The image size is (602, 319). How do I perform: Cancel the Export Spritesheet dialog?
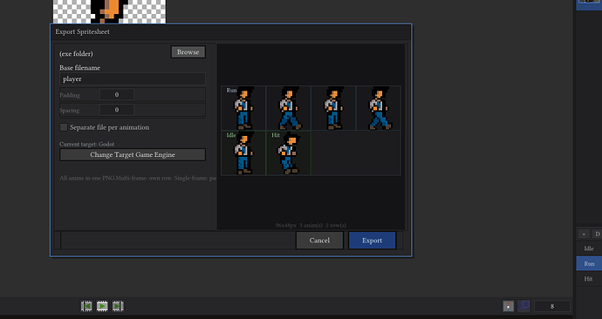(x=319, y=241)
